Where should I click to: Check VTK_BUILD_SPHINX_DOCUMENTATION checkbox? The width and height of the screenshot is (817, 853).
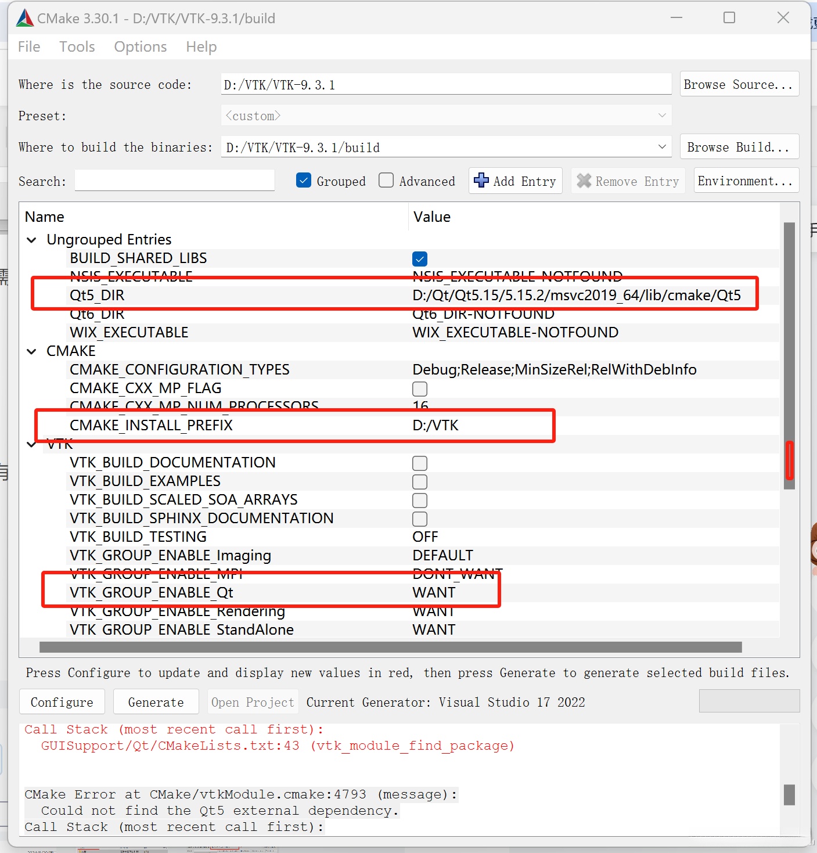(420, 519)
